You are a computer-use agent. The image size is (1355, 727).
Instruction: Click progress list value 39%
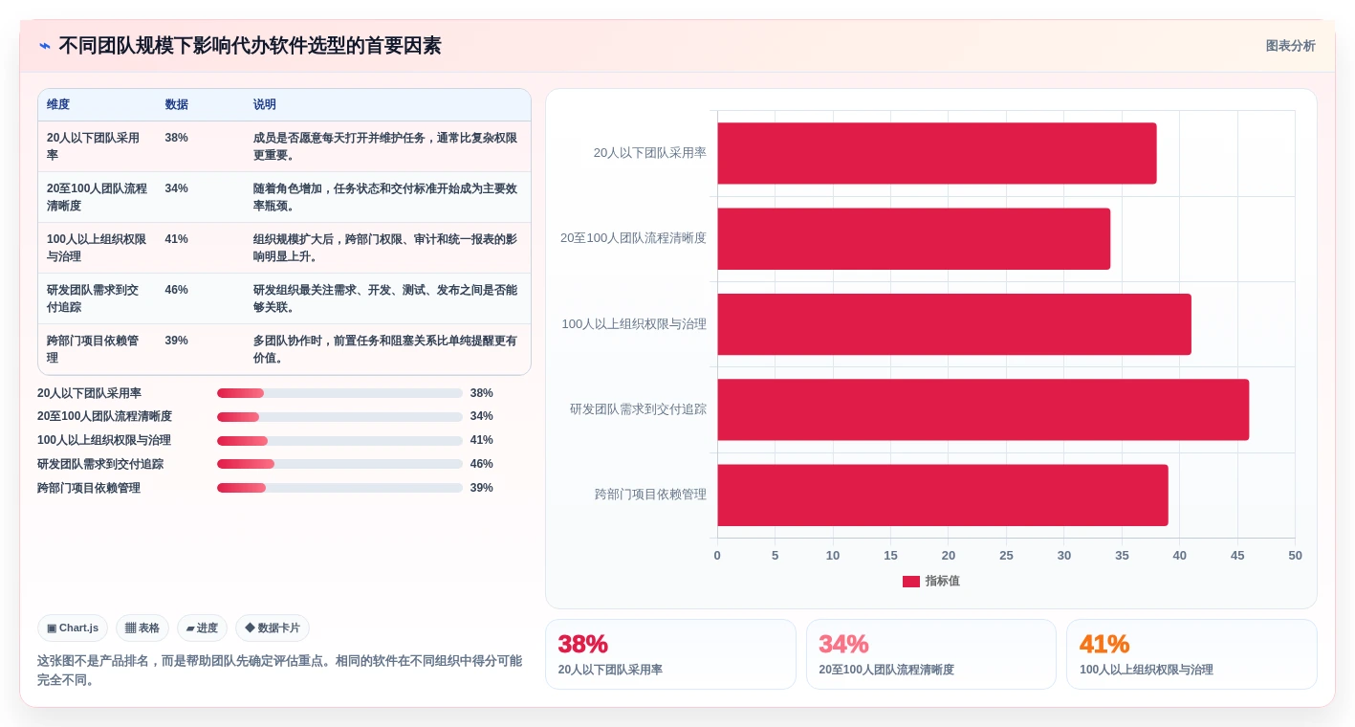(x=482, y=488)
